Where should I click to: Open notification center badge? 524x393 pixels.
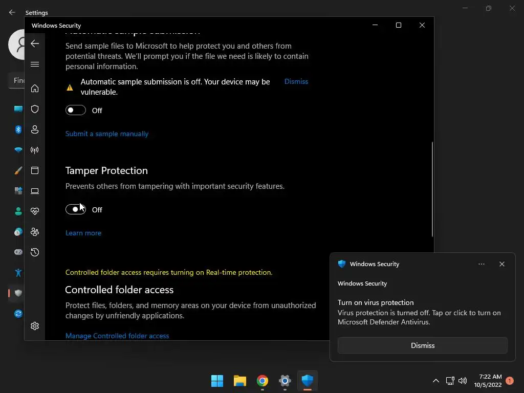[x=510, y=381]
